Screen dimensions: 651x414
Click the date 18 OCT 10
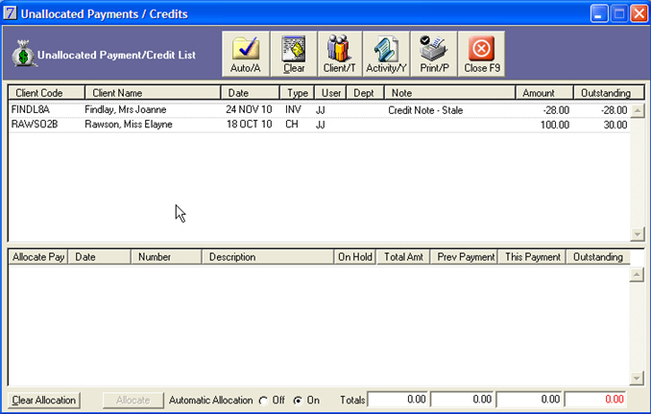(x=249, y=125)
